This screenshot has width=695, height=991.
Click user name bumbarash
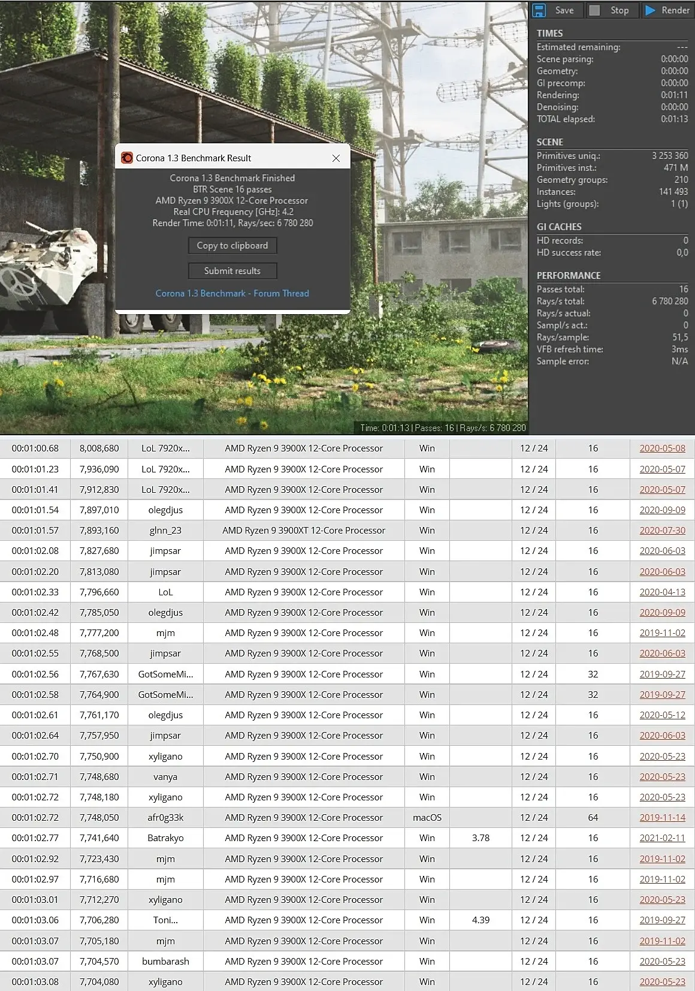tap(165, 962)
